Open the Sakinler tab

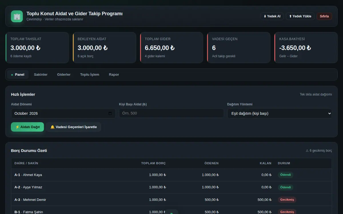[41, 74]
